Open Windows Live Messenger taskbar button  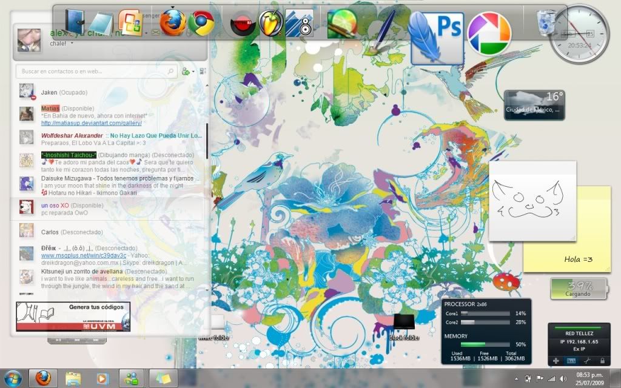pyautogui.click(x=132, y=378)
